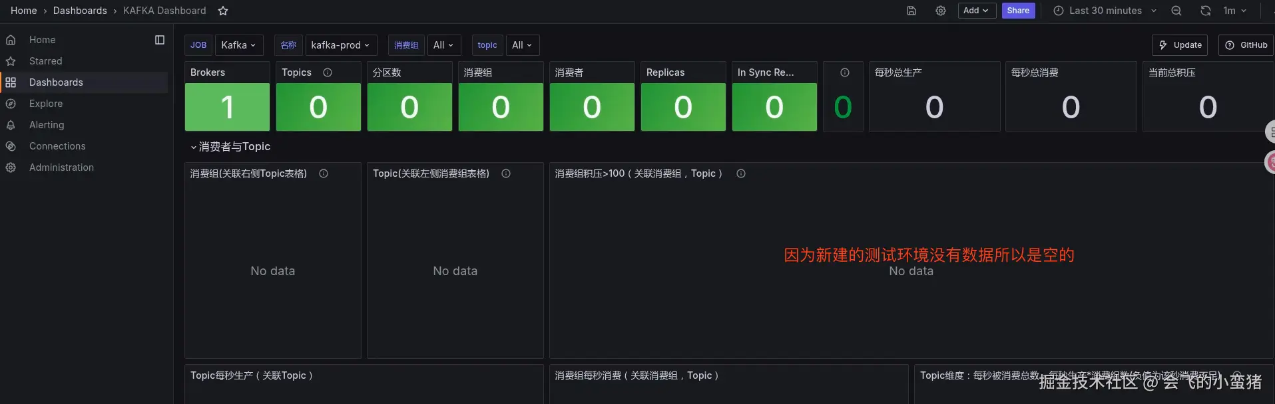Open the Last 30 minutes time picker

point(1105,11)
